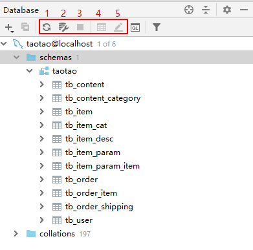Viewport: 253px width, 250px height.
Task: Click the Stop square icon
Action: (80, 27)
